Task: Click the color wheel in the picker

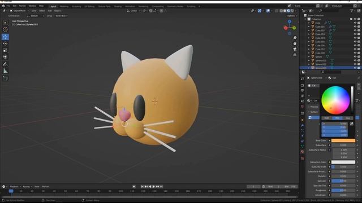Action: coord(335,100)
